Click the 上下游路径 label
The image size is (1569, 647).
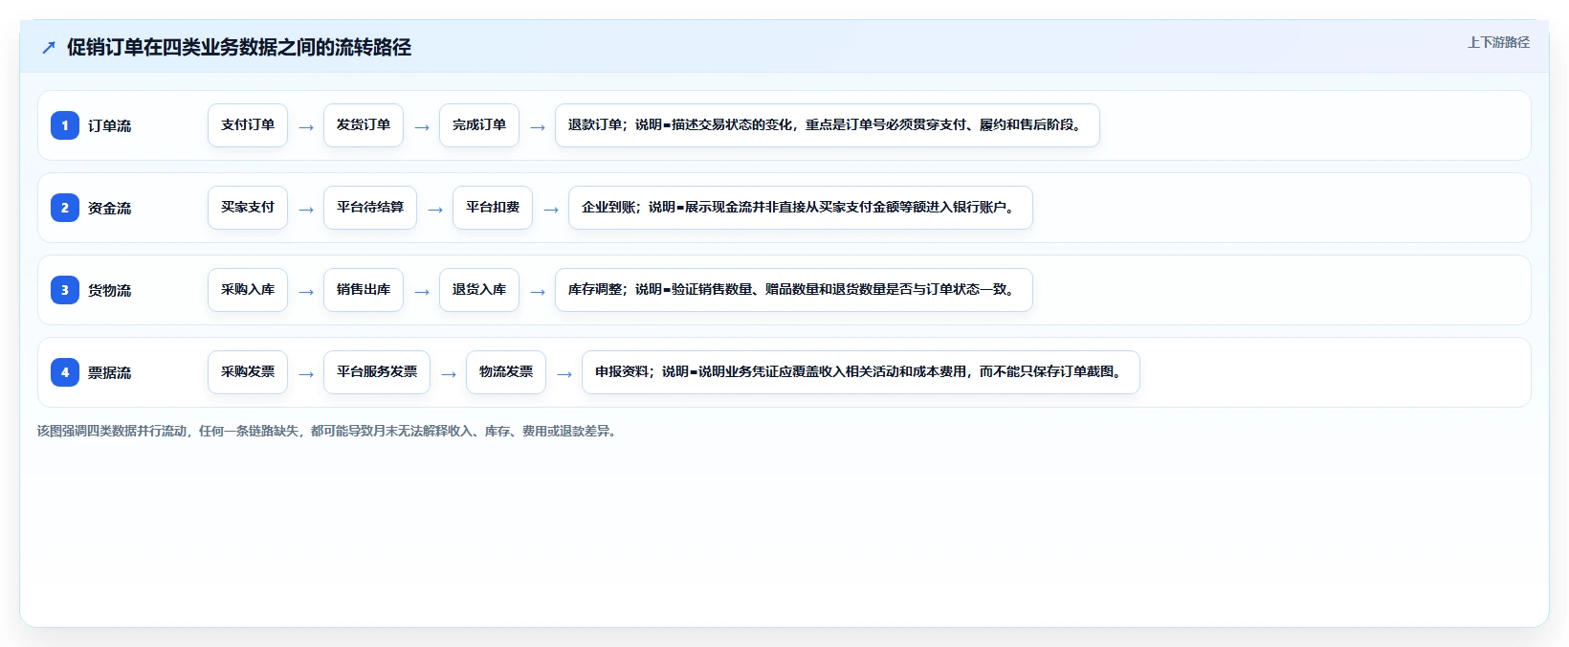click(x=1498, y=42)
